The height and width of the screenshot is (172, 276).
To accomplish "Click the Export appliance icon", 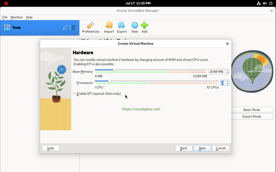I will (x=122, y=27).
